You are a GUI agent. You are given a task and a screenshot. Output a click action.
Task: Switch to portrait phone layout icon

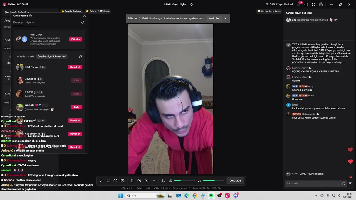coord(132,181)
